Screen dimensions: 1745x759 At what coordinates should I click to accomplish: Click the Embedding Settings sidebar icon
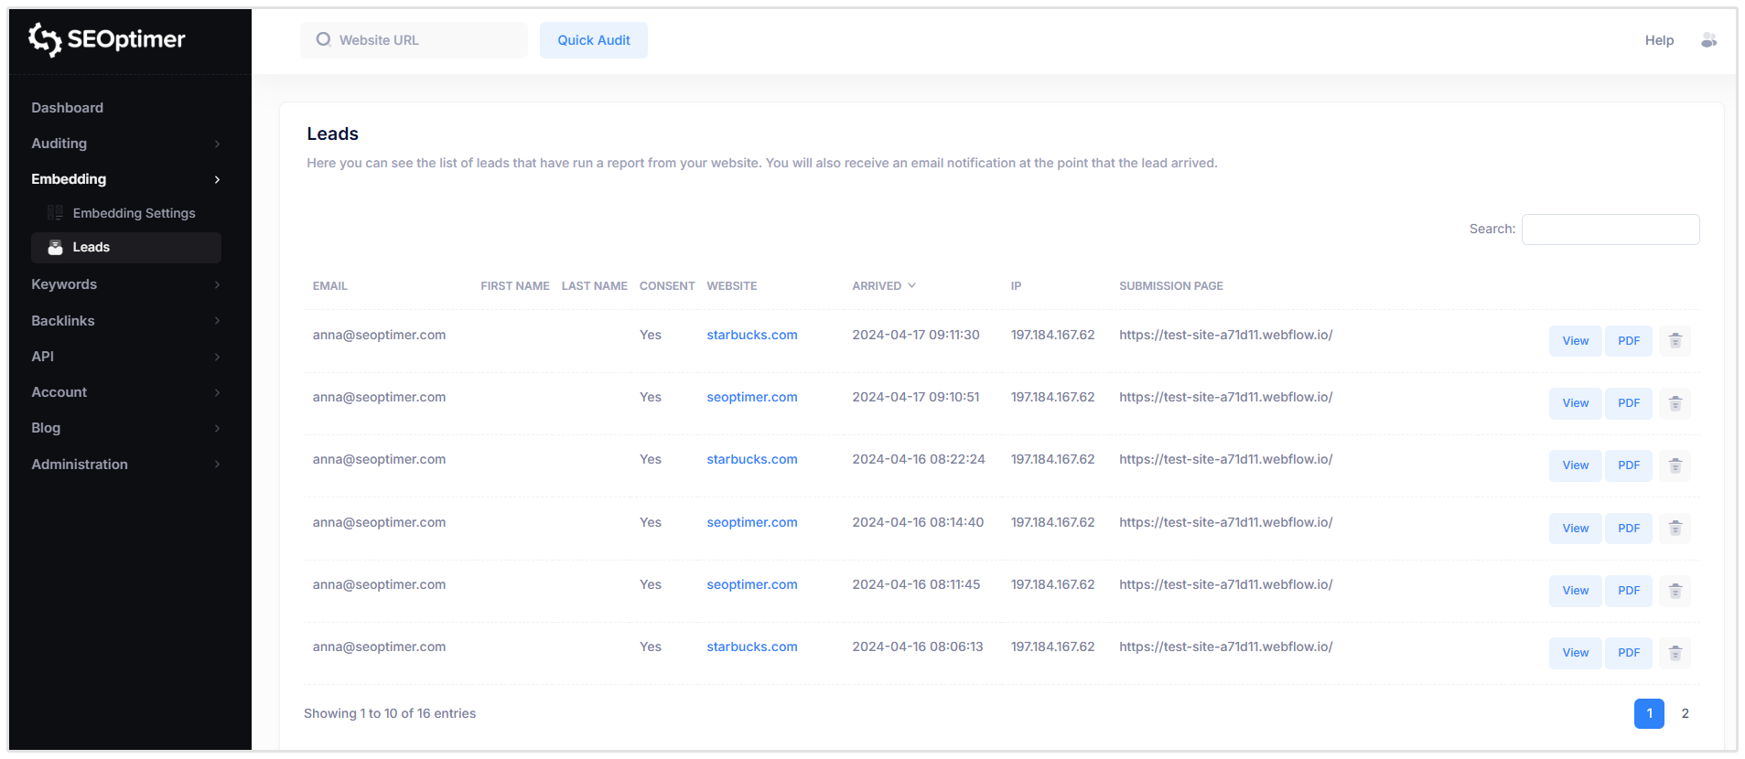[55, 213]
